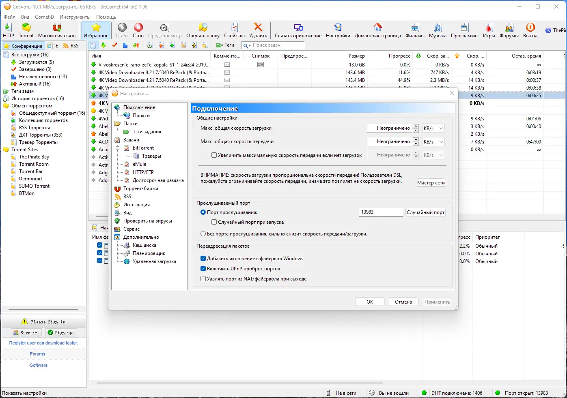
Task: Open Настройки from the main toolbar
Action: pos(338,30)
